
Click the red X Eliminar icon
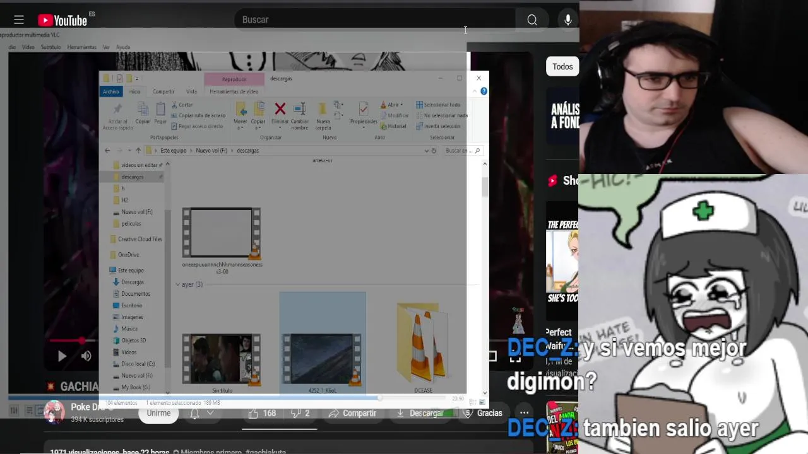[280, 109]
